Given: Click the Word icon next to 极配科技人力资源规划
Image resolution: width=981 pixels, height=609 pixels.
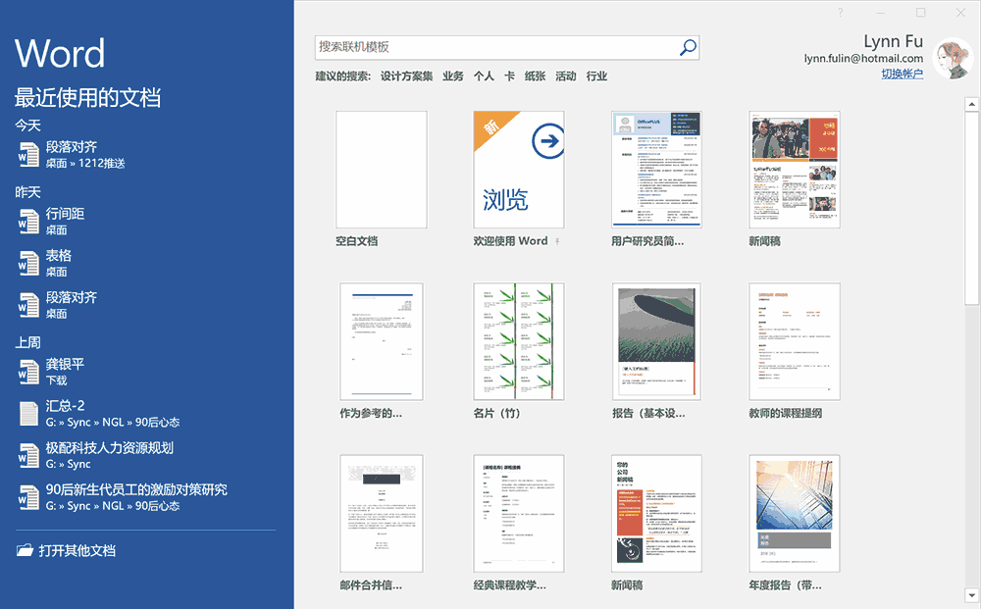Looking at the screenshot, I should pos(28,456).
